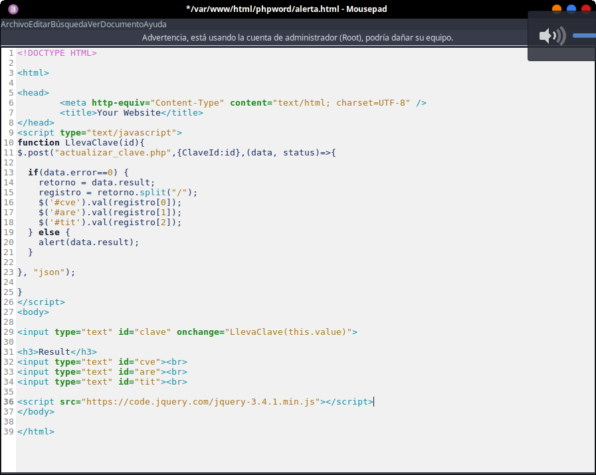Click the '<body>' tag on line 27
The image size is (596, 475).
click(33, 312)
